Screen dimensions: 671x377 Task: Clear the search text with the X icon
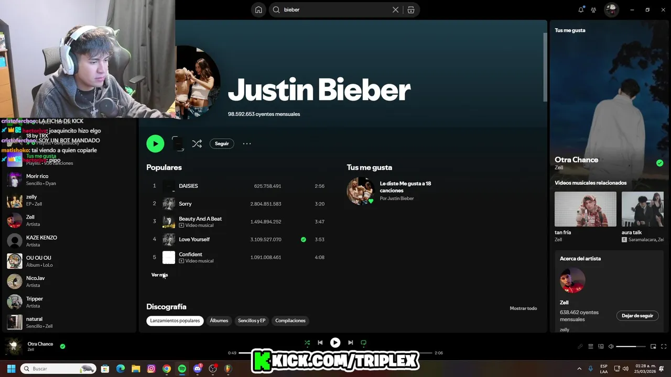pyautogui.click(x=396, y=9)
